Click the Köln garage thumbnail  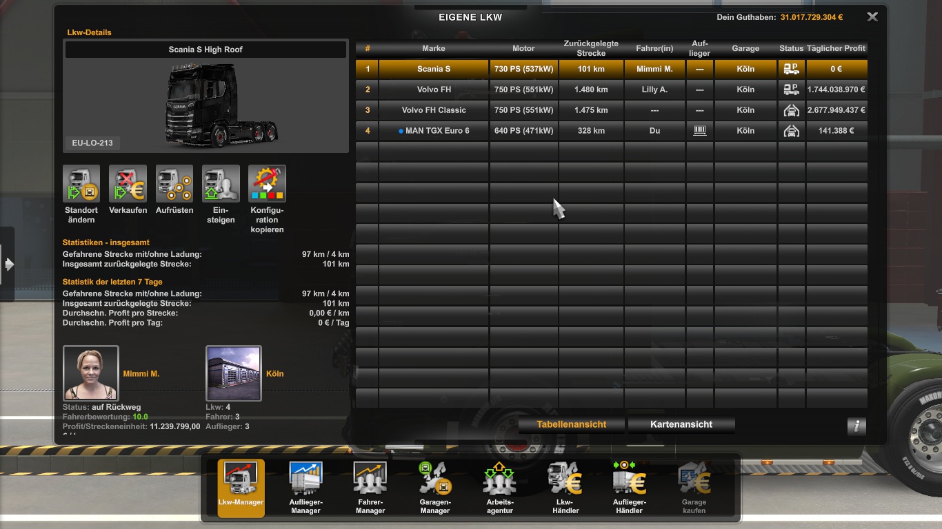(x=234, y=373)
